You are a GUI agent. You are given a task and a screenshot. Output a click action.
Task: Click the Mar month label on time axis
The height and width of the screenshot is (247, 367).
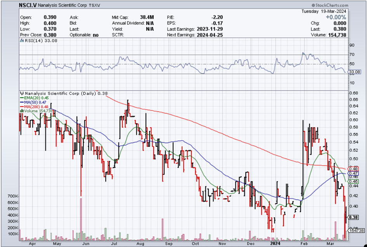click(330, 244)
